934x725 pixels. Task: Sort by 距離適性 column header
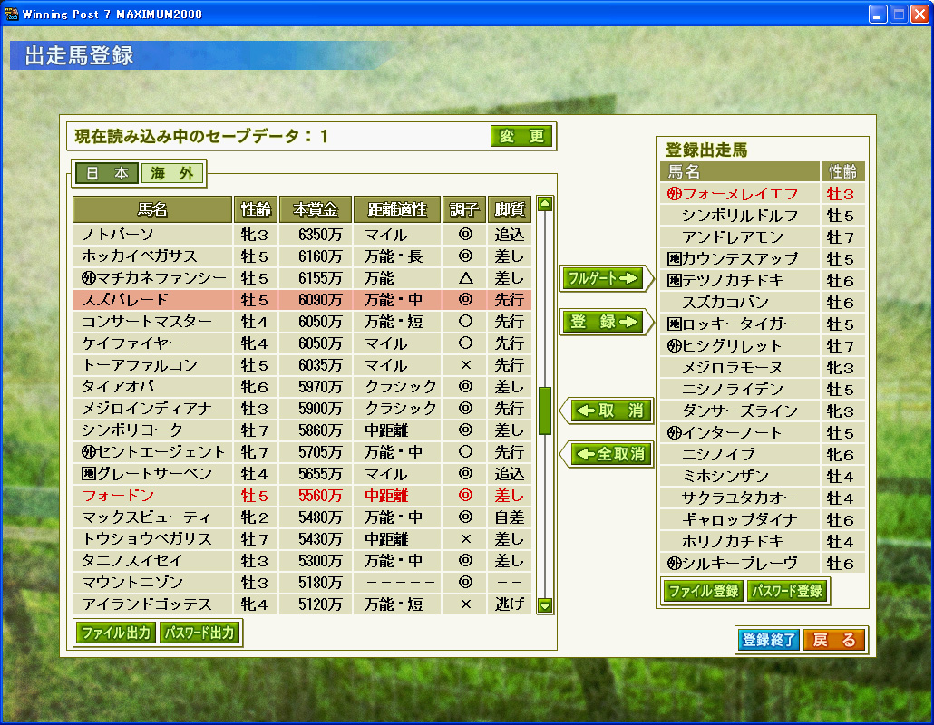pos(397,209)
